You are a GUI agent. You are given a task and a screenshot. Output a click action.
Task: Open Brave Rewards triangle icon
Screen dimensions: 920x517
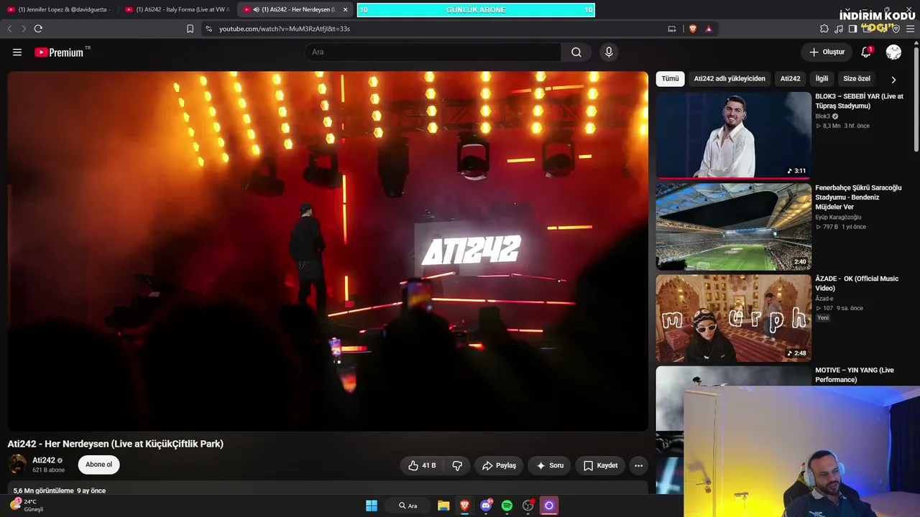(x=709, y=29)
